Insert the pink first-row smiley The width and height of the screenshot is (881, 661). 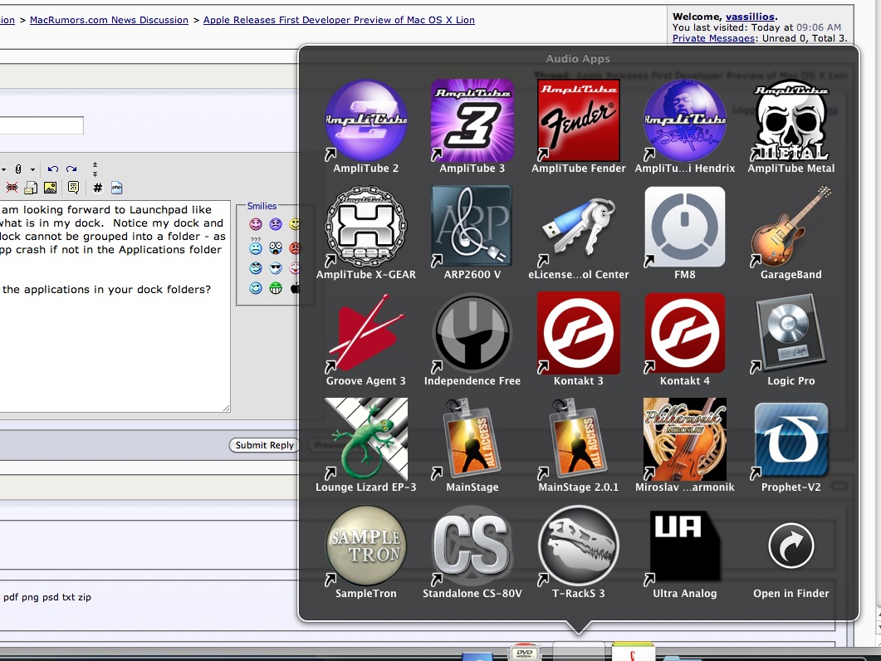[256, 224]
